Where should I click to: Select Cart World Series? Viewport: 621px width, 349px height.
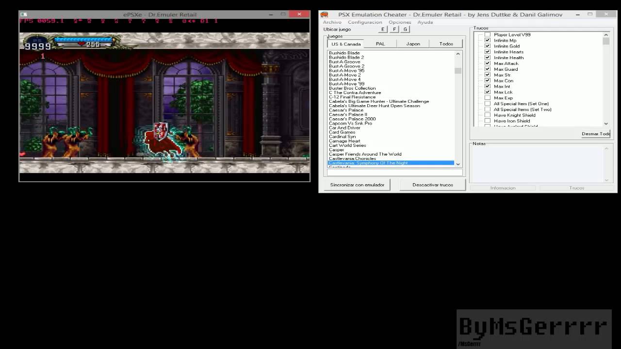click(347, 145)
